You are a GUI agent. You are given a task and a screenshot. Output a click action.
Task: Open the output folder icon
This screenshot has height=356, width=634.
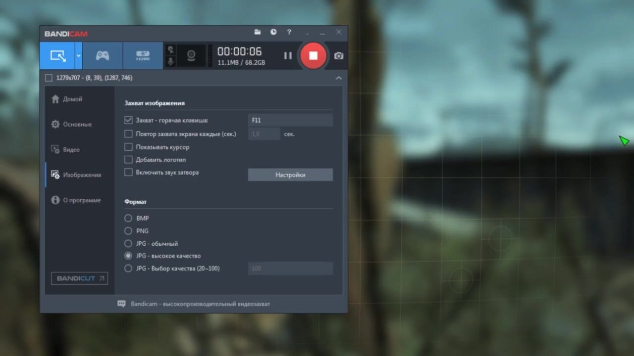pos(258,32)
